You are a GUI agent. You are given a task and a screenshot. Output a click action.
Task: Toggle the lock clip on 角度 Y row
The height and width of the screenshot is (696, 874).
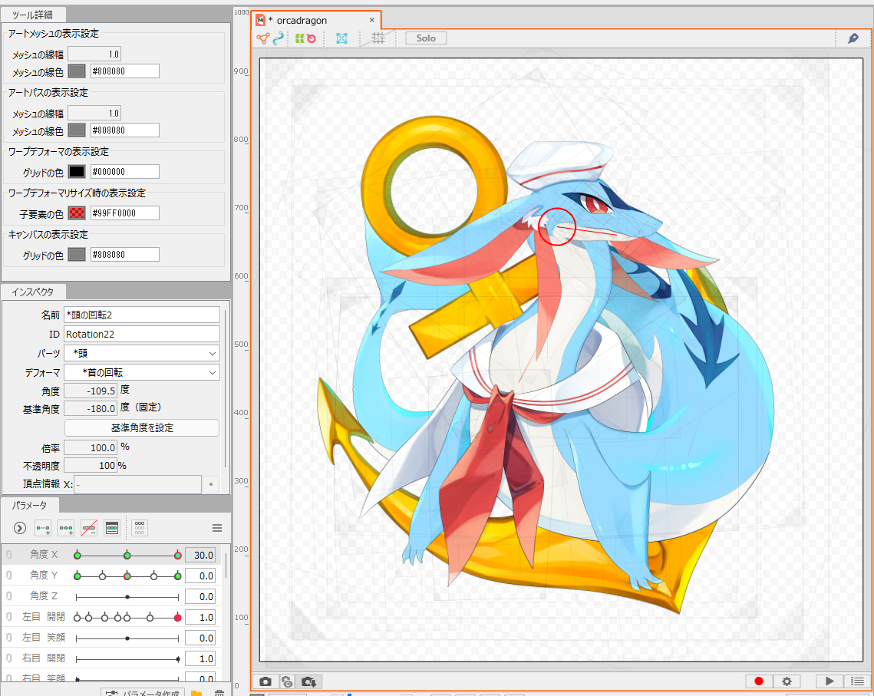point(9,576)
